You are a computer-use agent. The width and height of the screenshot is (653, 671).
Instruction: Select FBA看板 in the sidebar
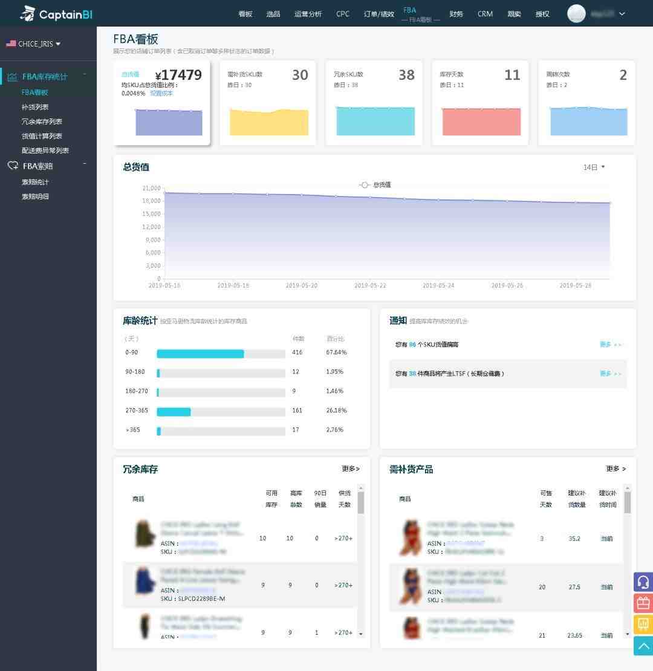point(34,92)
